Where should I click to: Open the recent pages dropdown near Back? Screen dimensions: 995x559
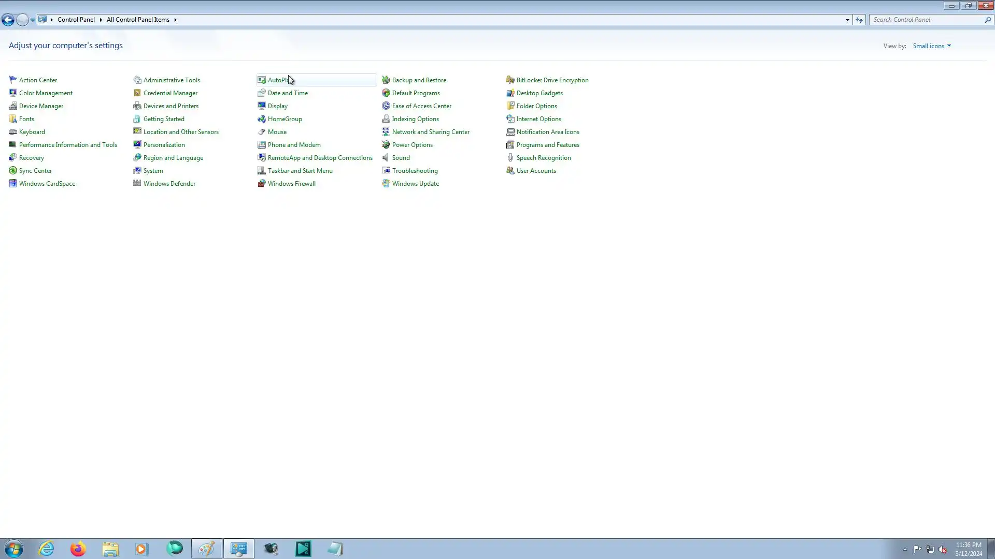[33, 20]
